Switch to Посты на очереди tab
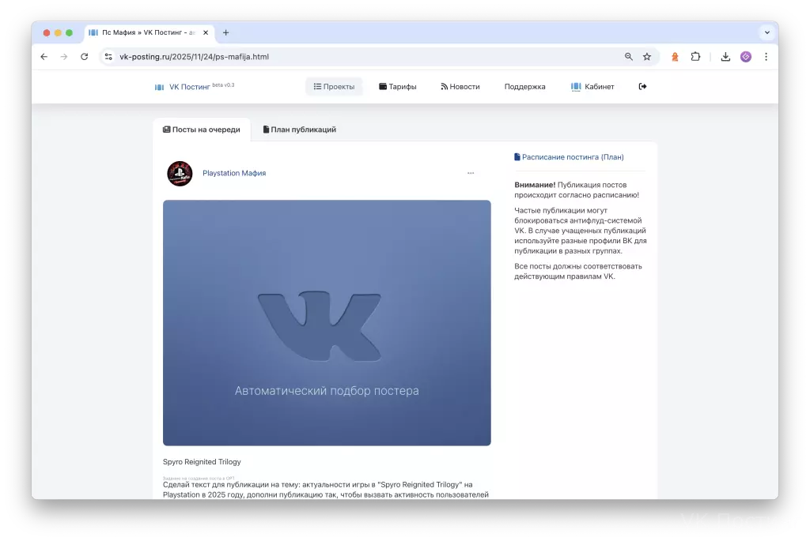The width and height of the screenshot is (810, 541). (x=202, y=130)
